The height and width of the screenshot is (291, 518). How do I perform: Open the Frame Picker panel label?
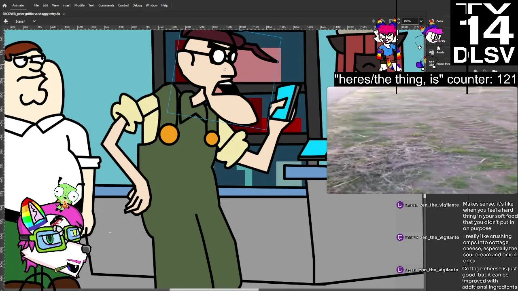pyautogui.click(x=443, y=64)
